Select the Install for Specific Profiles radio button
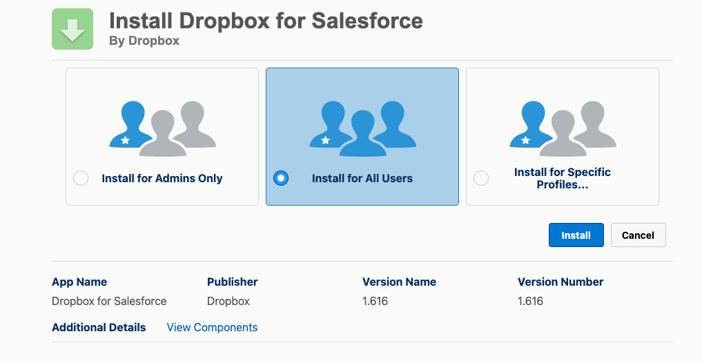Screen dimensions: 702x363 click(481, 178)
